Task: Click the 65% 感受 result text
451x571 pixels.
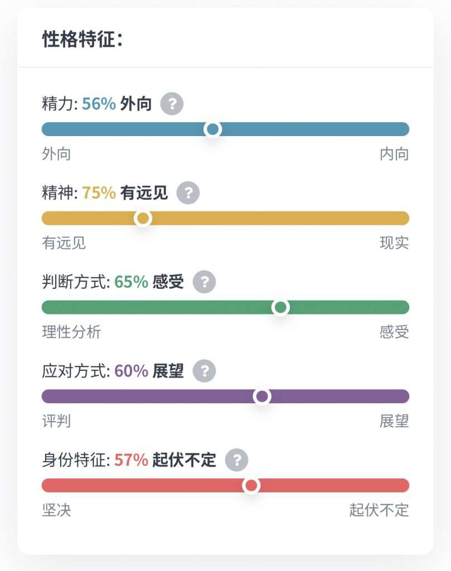Action: coord(149,282)
